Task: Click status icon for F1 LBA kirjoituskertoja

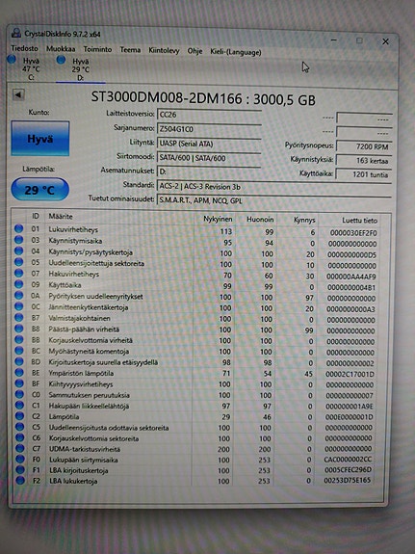Action: 20,469
